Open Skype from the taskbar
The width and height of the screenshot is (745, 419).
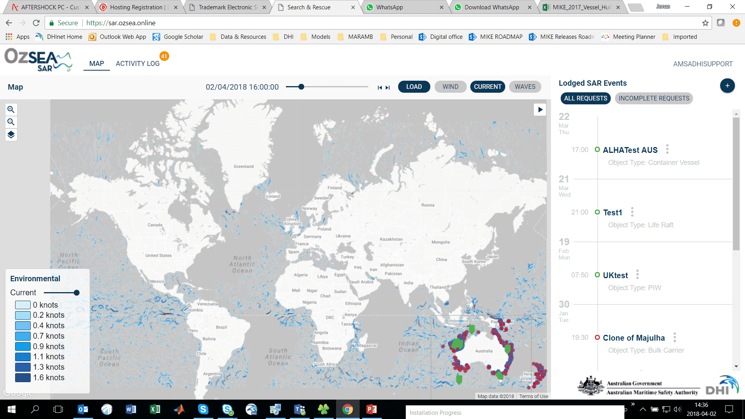[x=203, y=409]
